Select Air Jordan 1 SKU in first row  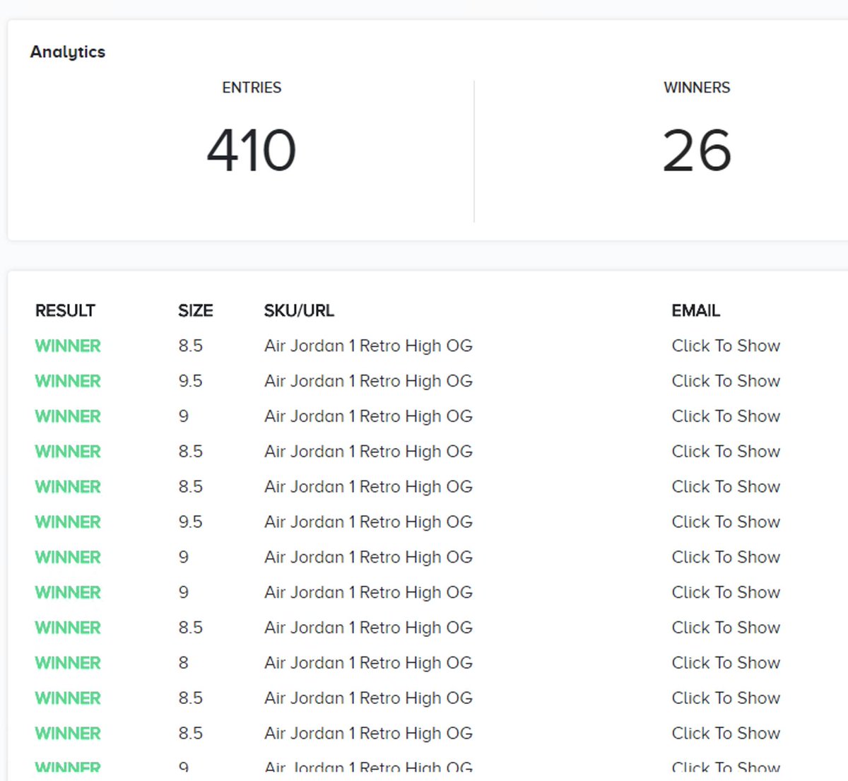368,346
